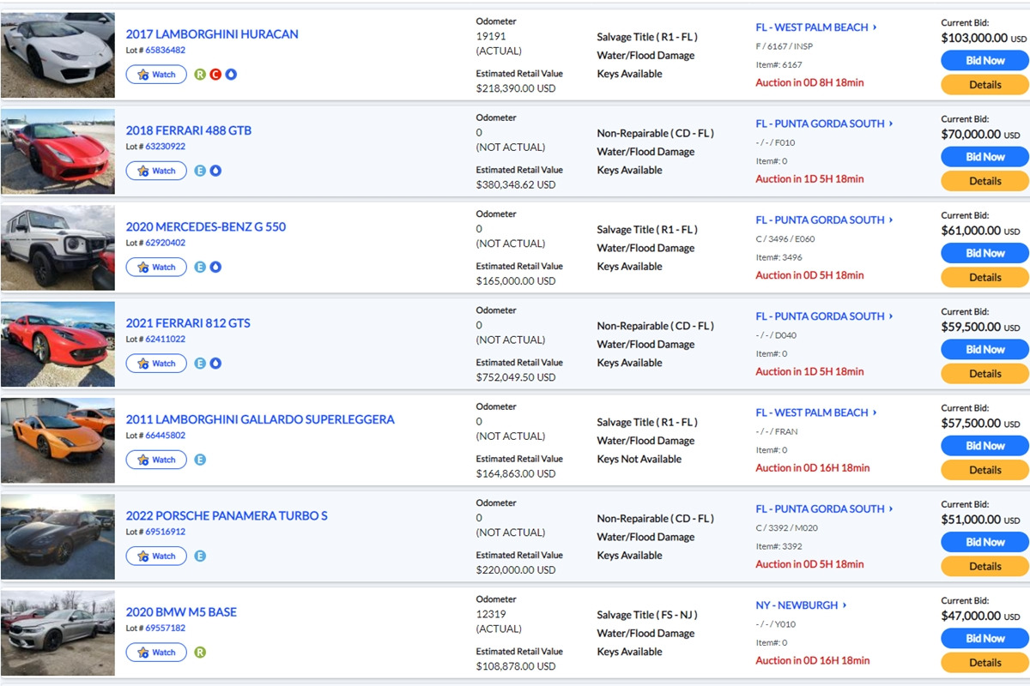Open the white Lamborghini Huracan photo
This screenshot has width=1030, height=686.
(x=58, y=55)
